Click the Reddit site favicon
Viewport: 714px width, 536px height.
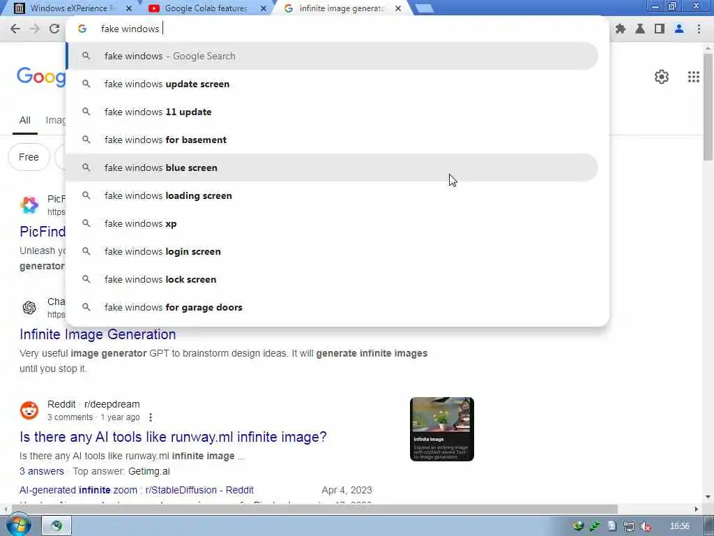click(29, 410)
